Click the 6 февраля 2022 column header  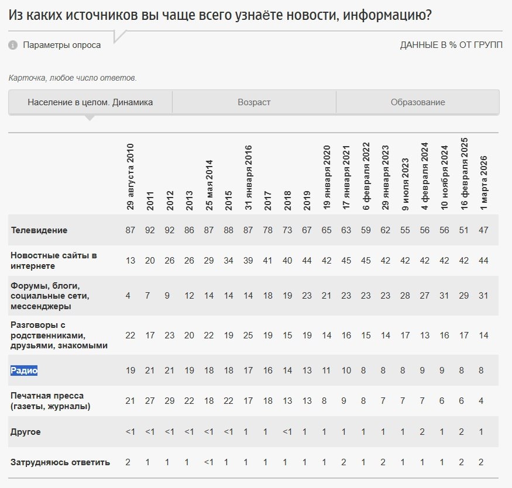pyautogui.click(x=366, y=176)
